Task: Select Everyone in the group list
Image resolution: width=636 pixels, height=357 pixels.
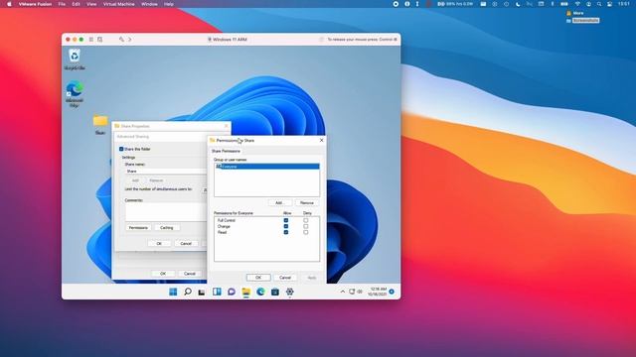Action: [x=267, y=167]
